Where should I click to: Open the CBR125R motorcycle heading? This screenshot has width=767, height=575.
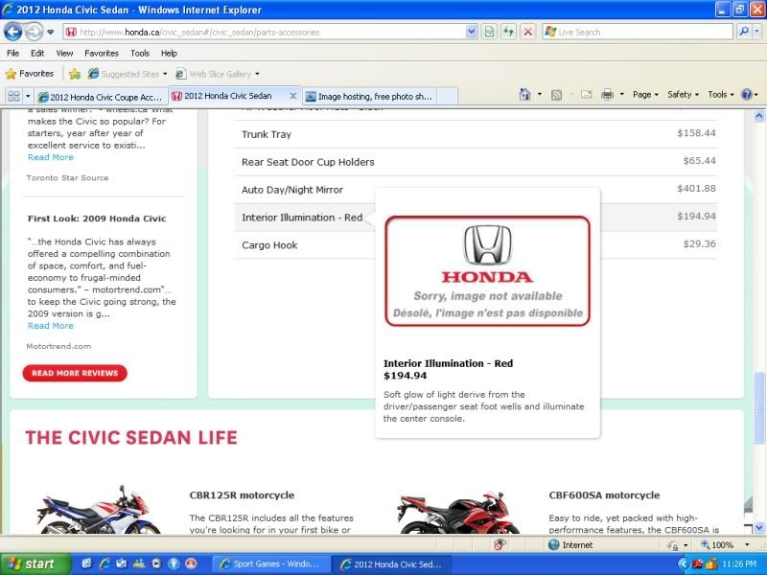point(242,495)
